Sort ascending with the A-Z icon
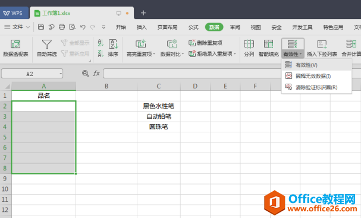 pos(101,43)
